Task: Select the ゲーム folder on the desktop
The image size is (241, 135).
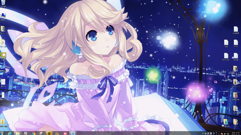Action: (x=236, y=122)
